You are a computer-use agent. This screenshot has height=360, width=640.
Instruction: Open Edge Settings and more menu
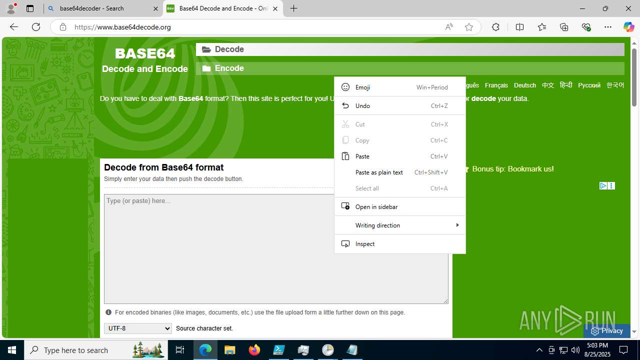pos(608,27)
